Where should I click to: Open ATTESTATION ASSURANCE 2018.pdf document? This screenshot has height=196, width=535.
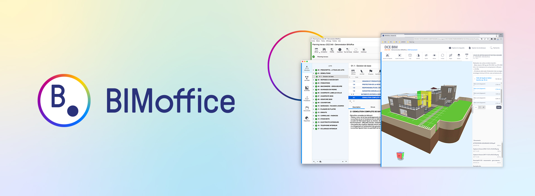tap(484, 143)
